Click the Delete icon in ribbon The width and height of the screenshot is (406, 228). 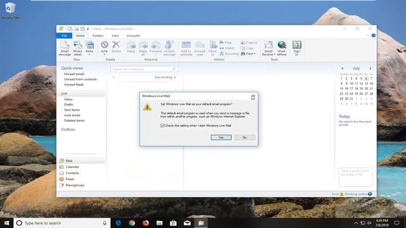(116, 47)
